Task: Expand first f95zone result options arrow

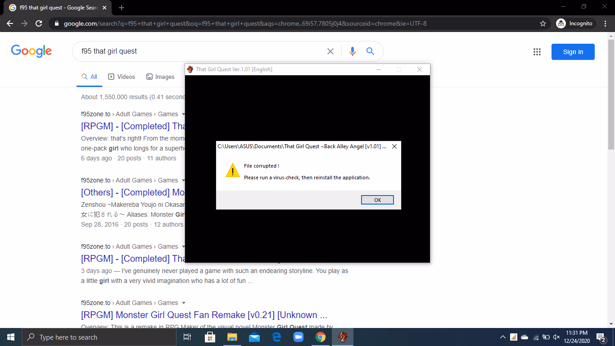Action: click(183, 114)
